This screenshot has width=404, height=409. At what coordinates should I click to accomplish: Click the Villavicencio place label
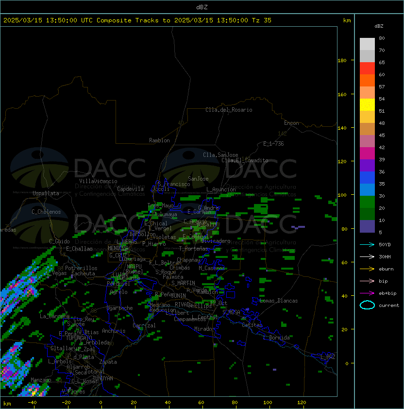[x=98, y=181]
